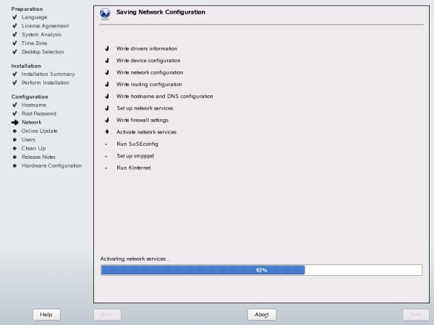Click the Set up network services text

click(x=145, y=108)
